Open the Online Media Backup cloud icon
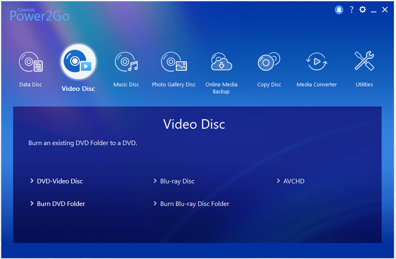Screen dimensions: 396x259 point(221,61)
